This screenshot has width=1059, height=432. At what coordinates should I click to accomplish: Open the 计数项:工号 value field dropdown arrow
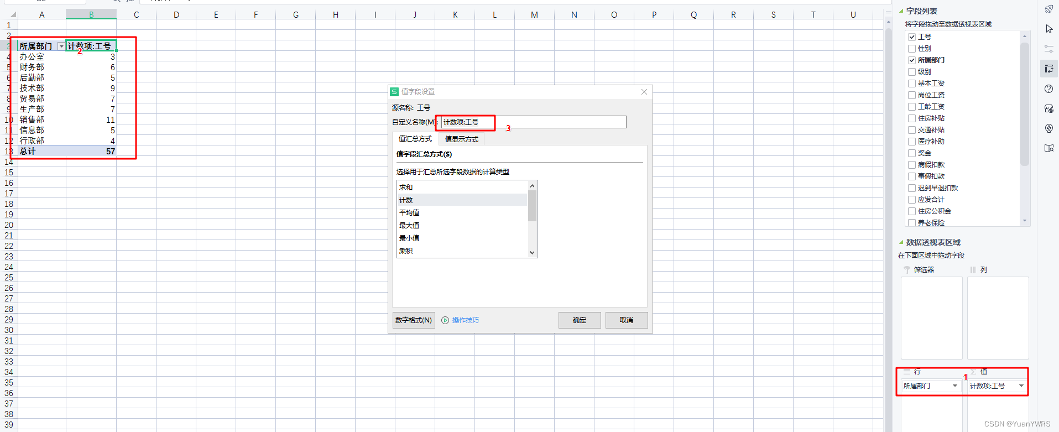[x=1021, y=386]
